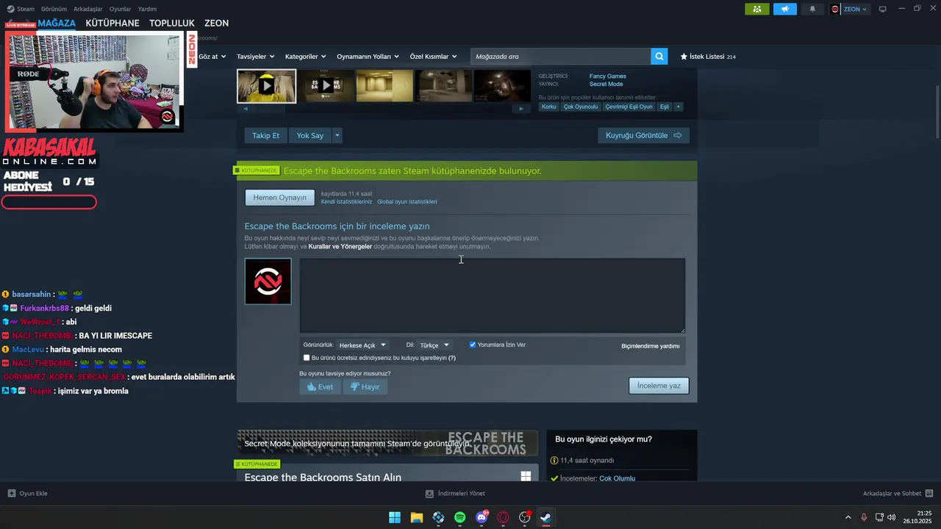Switch to the TOPLULUK tab

pyautogui.click(x=172, y=23)
